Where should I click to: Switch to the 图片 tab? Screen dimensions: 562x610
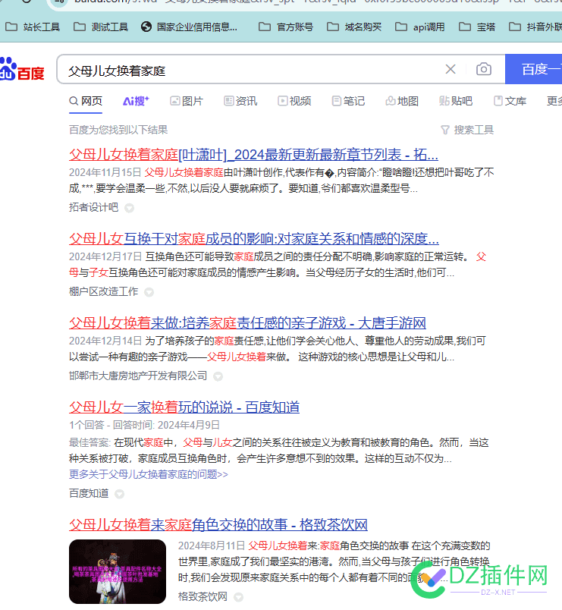click(187, 101)
